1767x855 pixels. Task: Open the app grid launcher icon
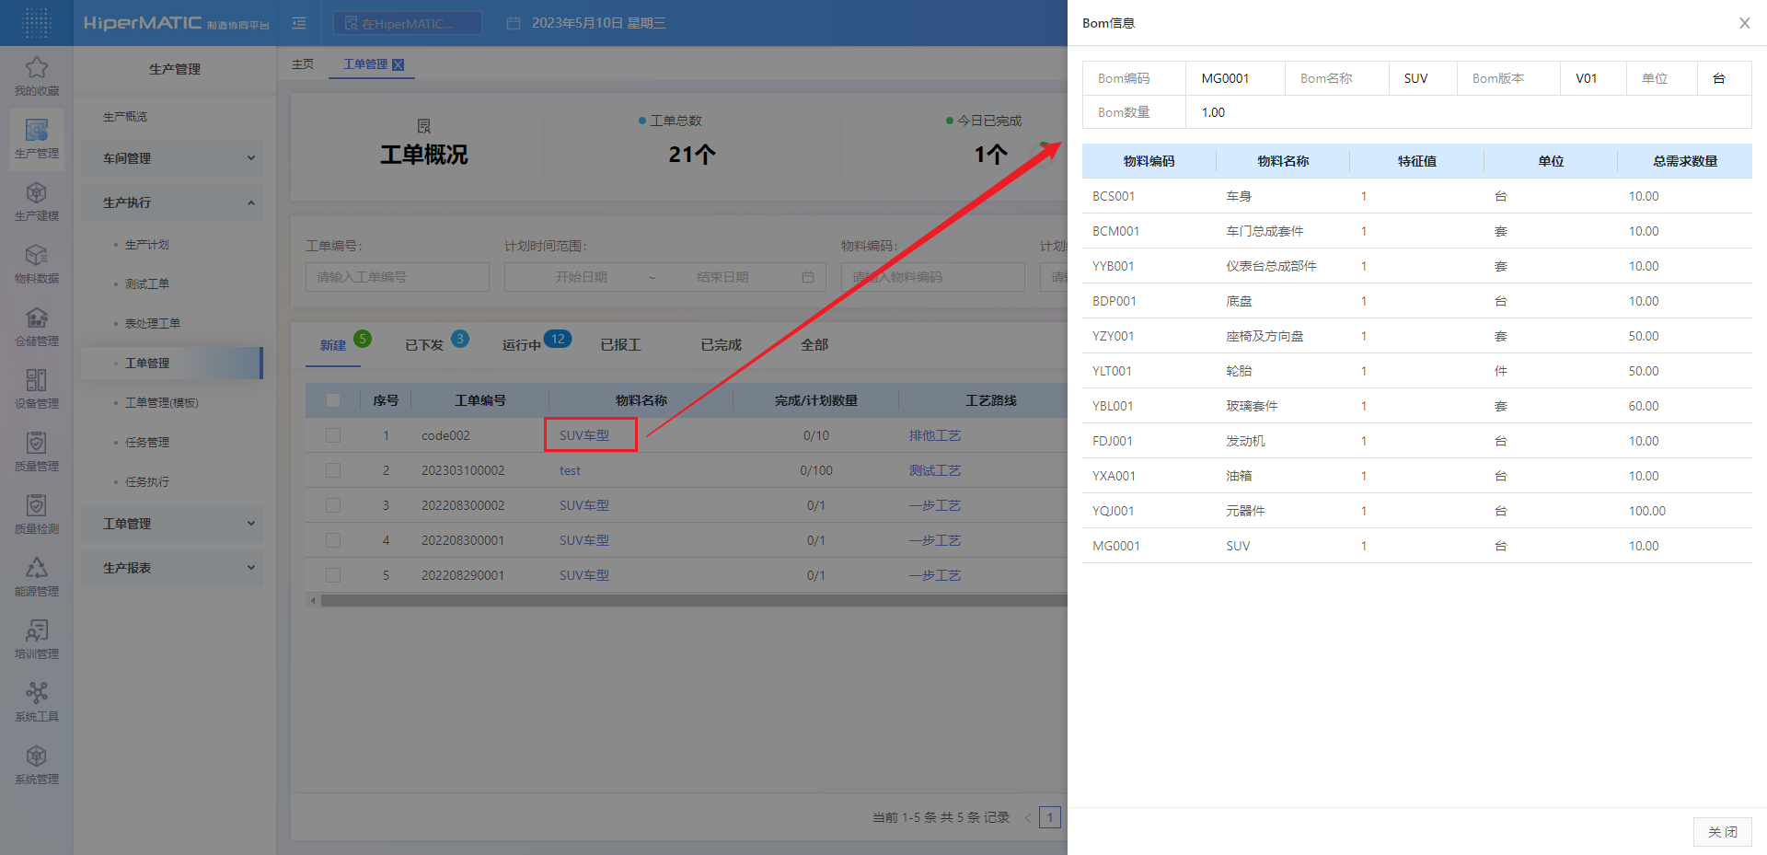36,22
